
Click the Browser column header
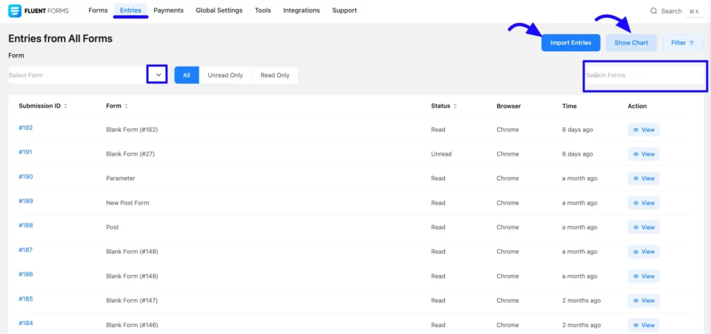[x=509, y=106]
